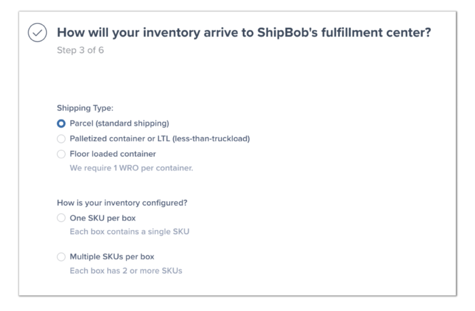Click the 'Parcel (standard shipping)' label text
The image size is (475, 311).
pos(119,124)
